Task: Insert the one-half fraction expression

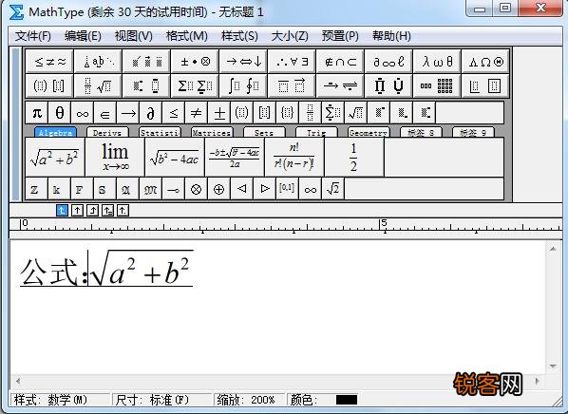Action: coord(354,158)
